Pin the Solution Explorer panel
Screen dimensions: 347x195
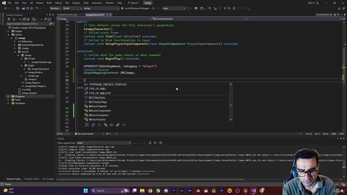(50, 15)
